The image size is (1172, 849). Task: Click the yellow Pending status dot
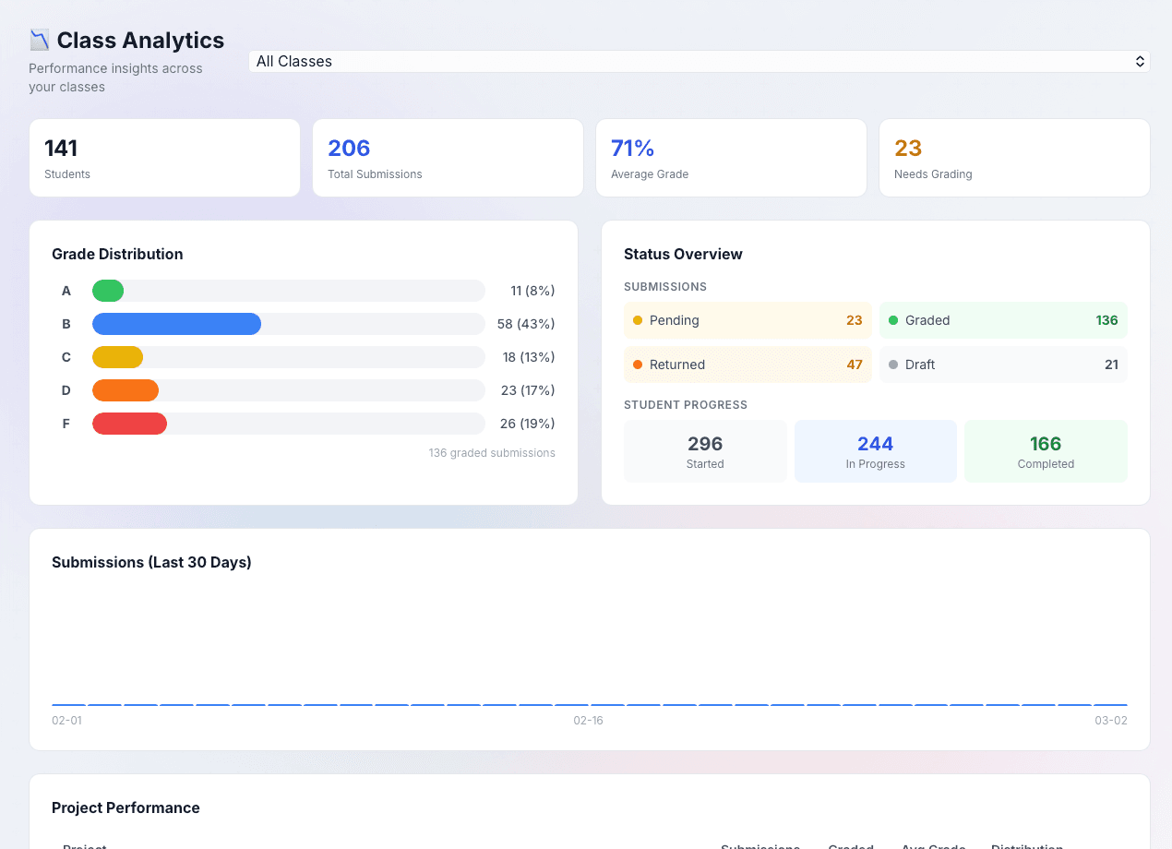(639, 320)
